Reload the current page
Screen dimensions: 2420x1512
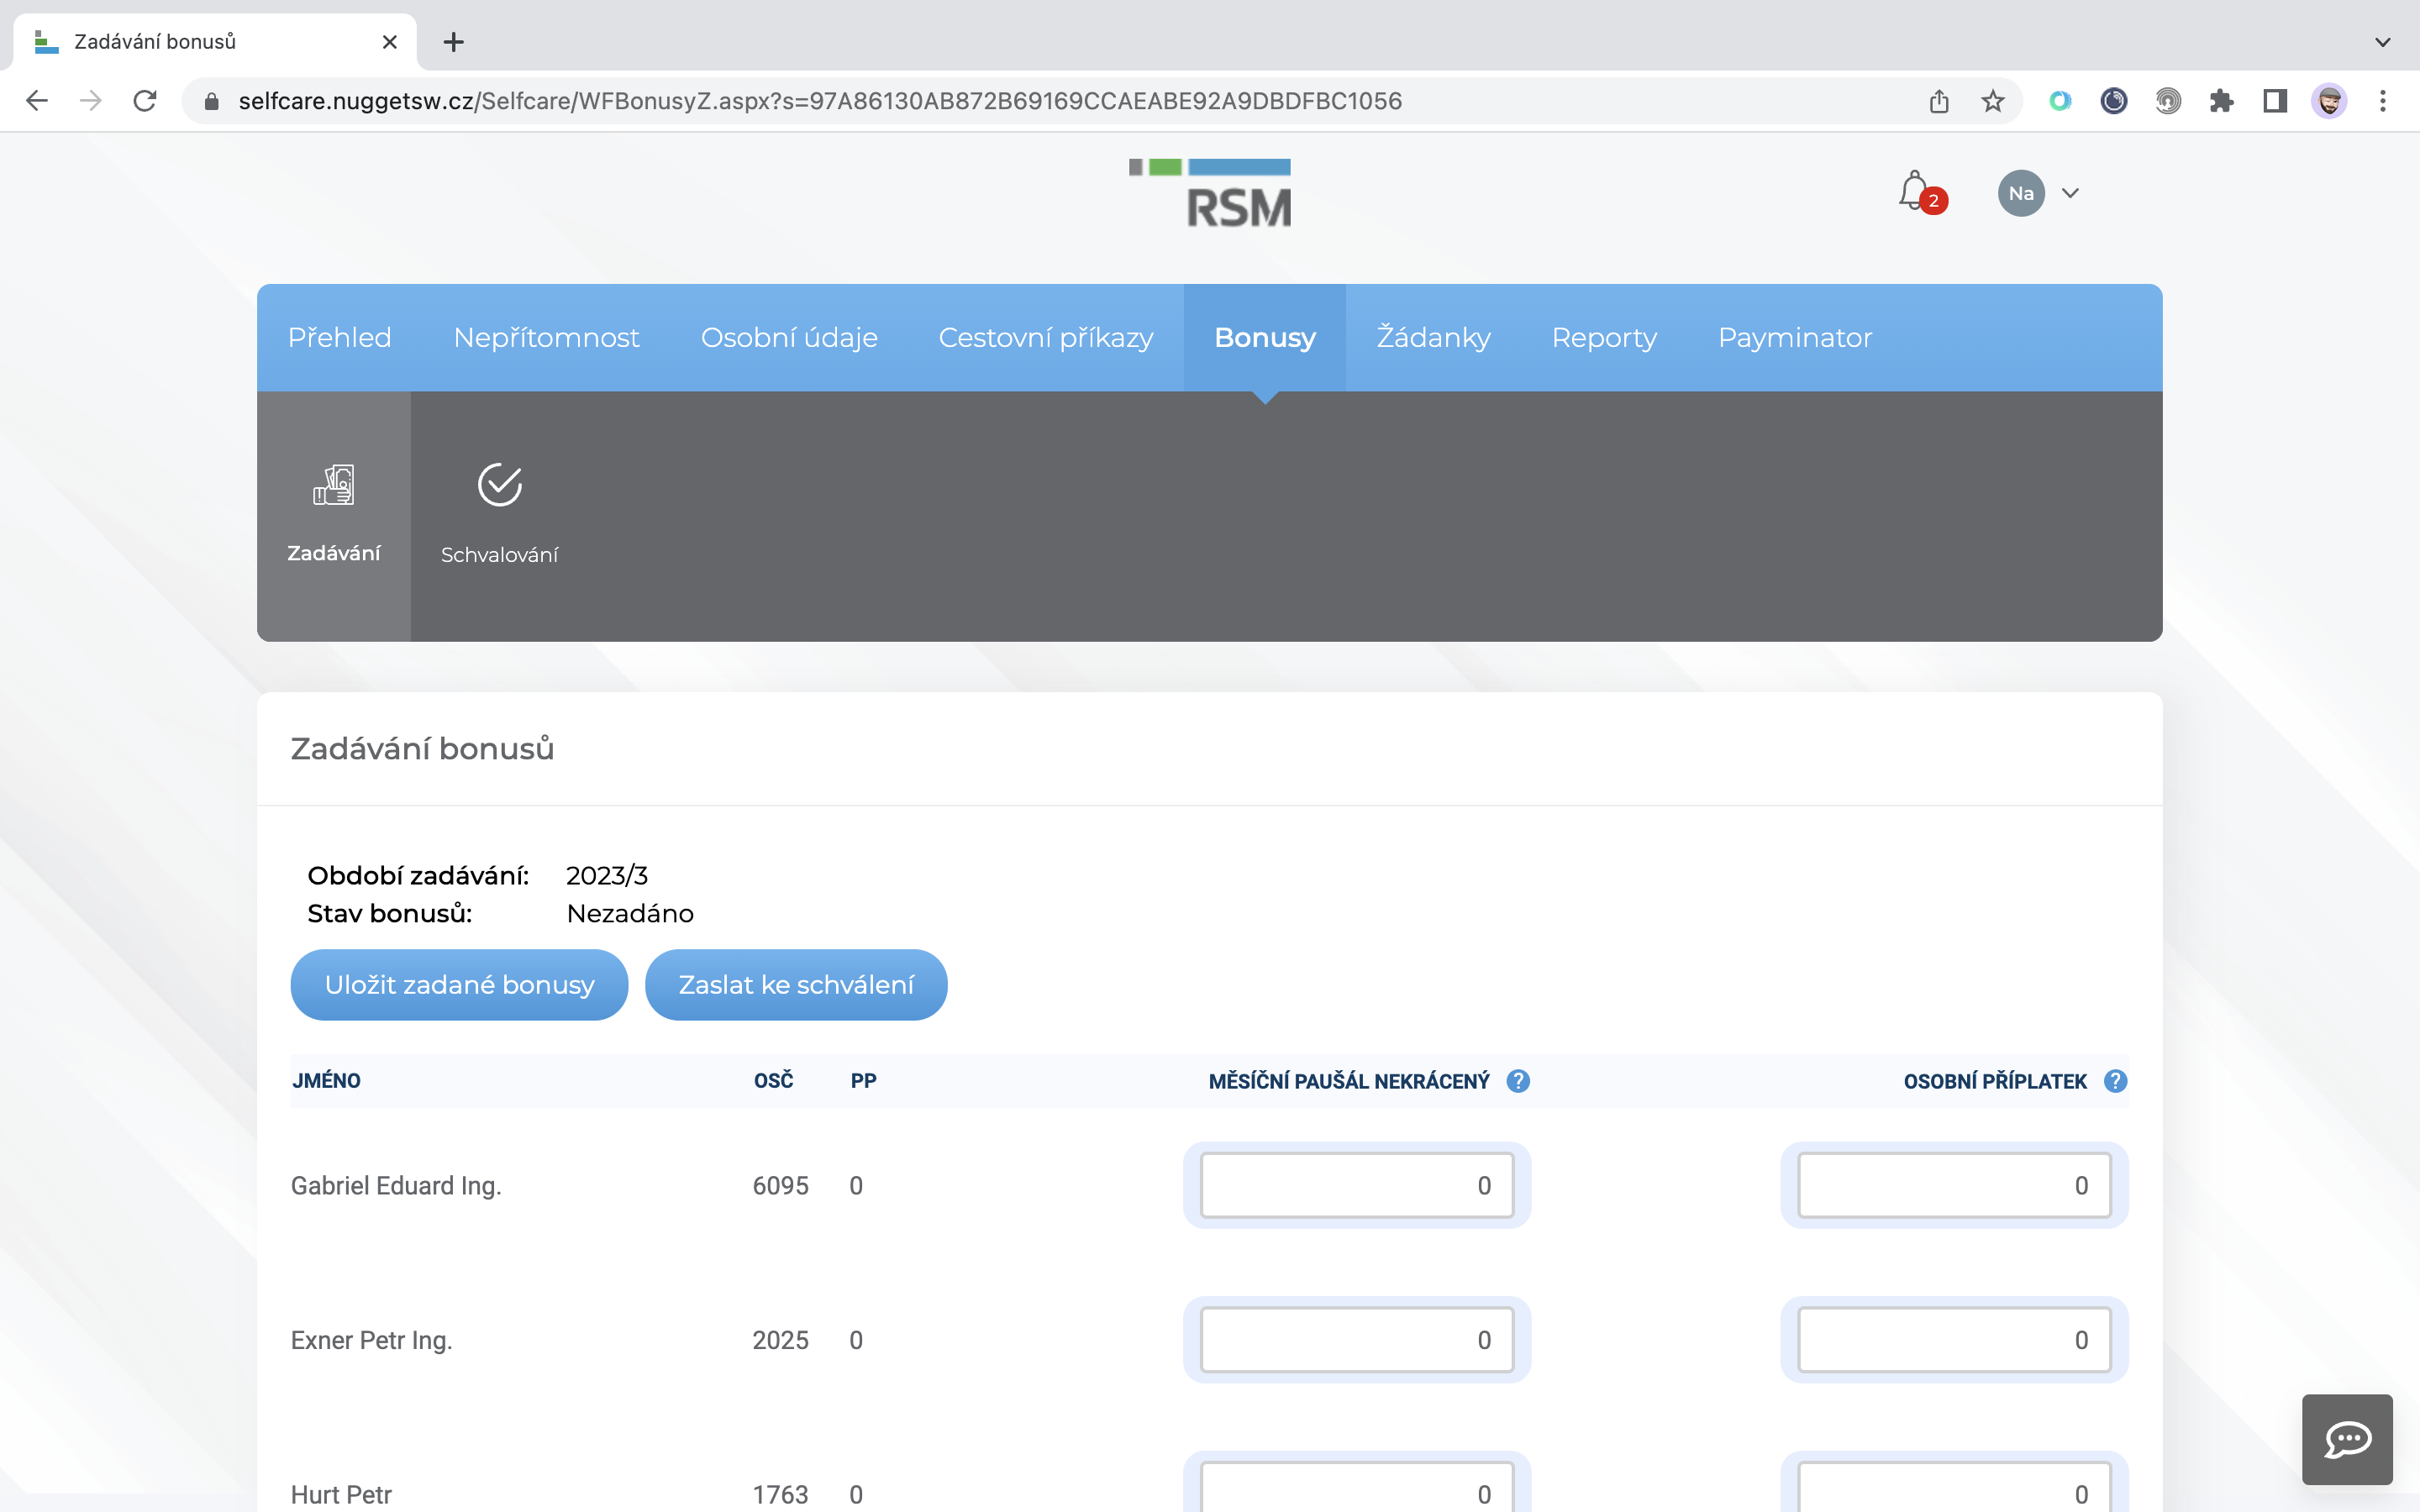pos(145,101)
